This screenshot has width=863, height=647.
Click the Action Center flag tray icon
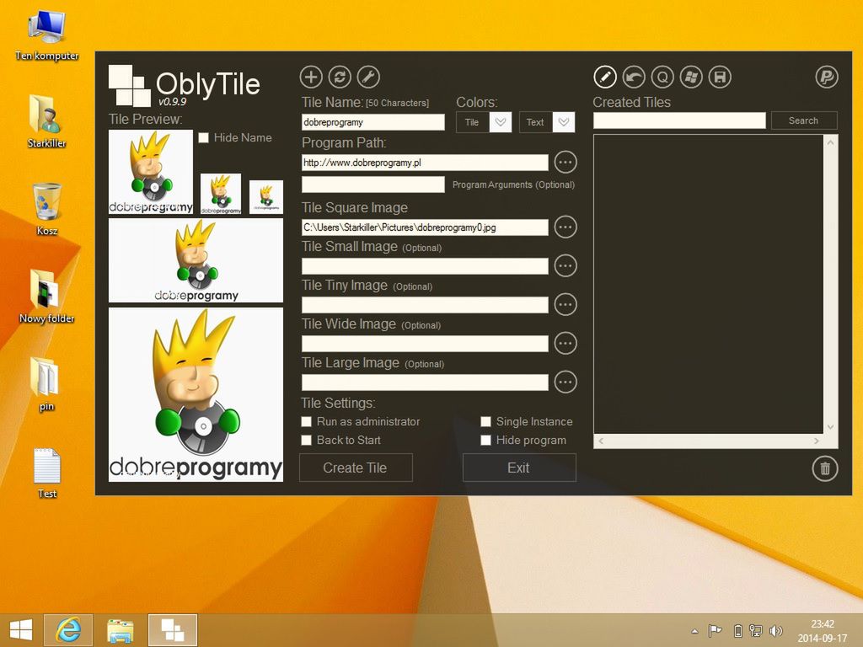point(715,631)
